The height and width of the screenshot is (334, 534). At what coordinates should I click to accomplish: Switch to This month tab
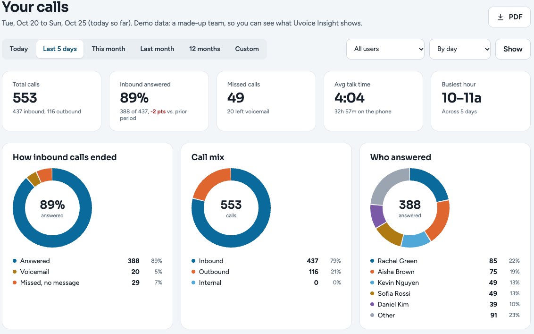tap(108, 49)
